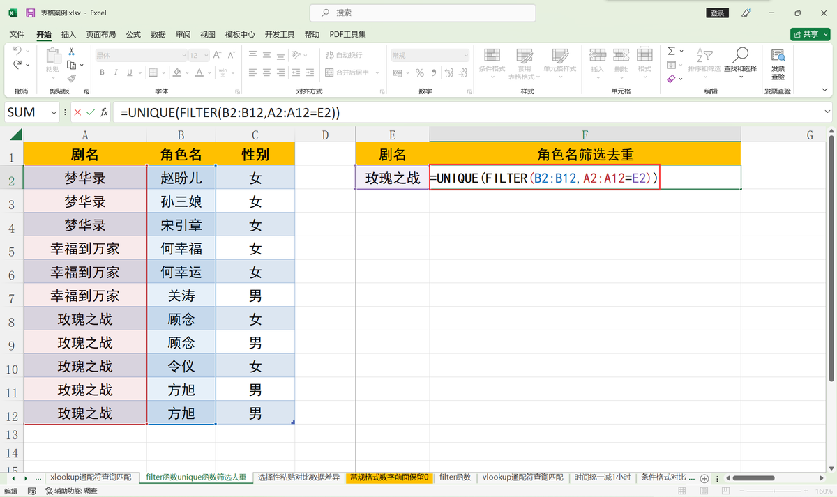This screenshot has height=497, width=837.
Task: Click the add new sheet plus icon
Action: pyautogui.click(x=704, y=478)
